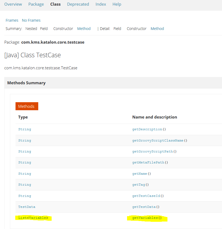Click String type in getGroovyScriptClassName row

tap(25, 140)
